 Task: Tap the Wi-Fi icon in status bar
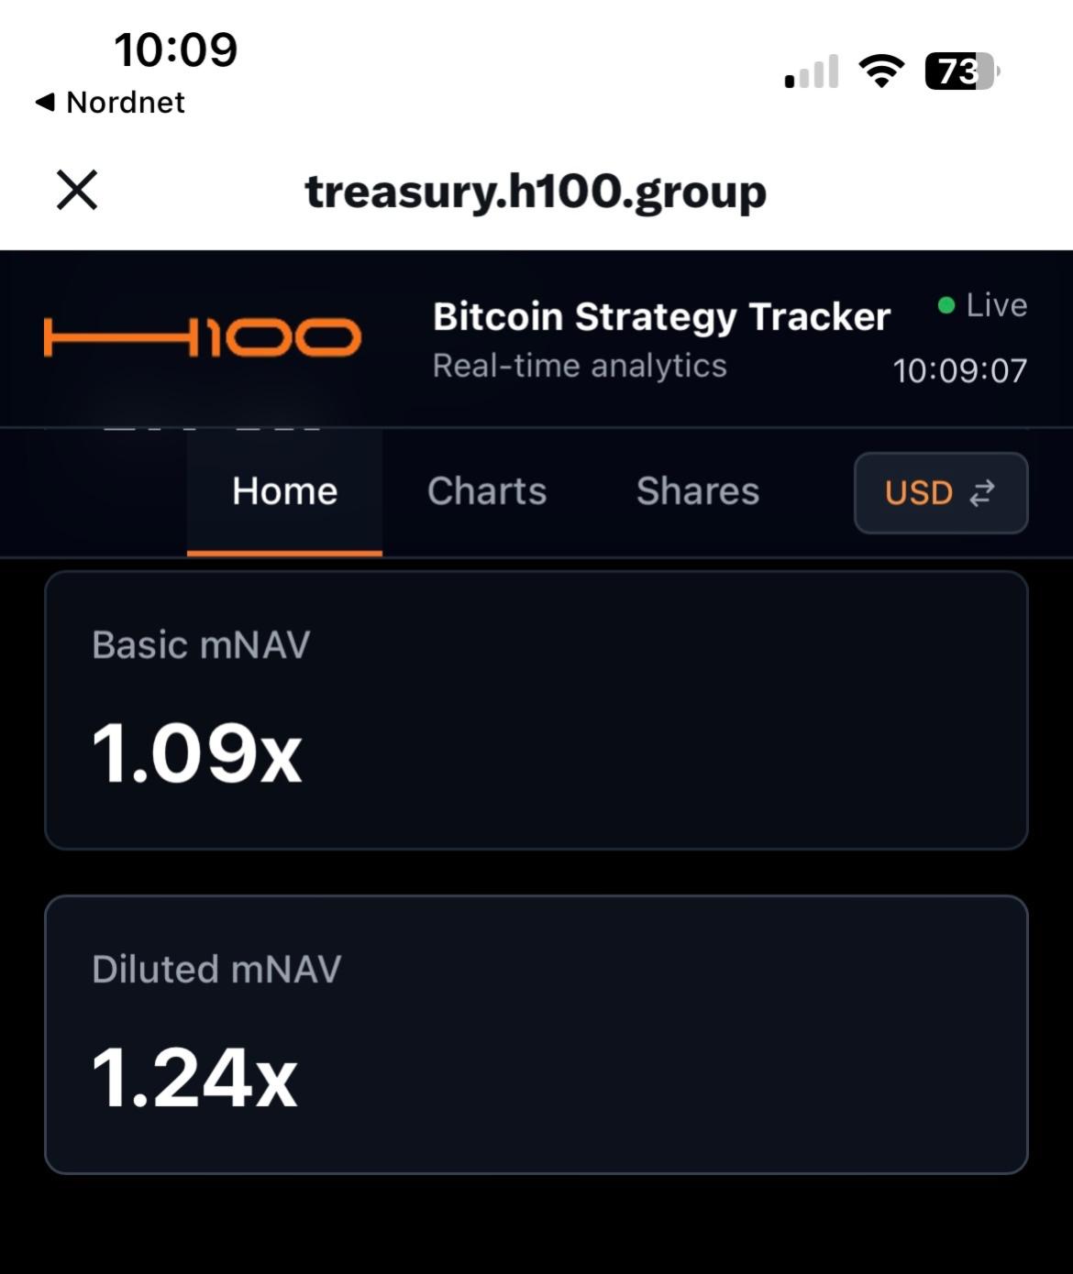pyautogui.click(x=881, y=69)
